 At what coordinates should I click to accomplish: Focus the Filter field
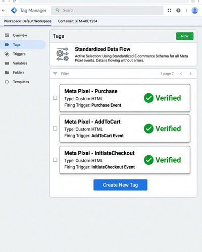click(x=65, y=74)
